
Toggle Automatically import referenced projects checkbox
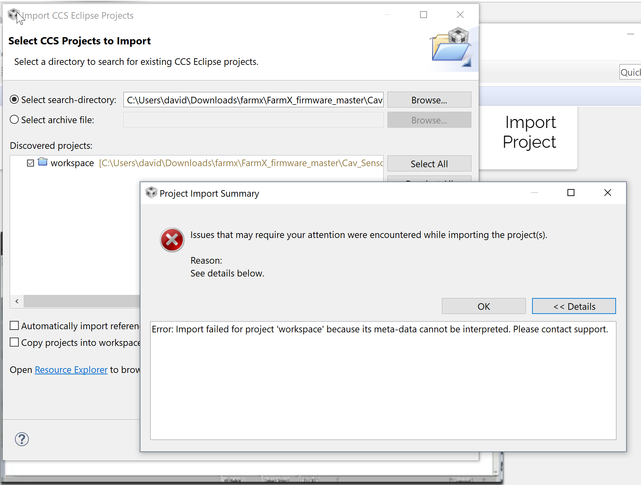pos(14,326)
